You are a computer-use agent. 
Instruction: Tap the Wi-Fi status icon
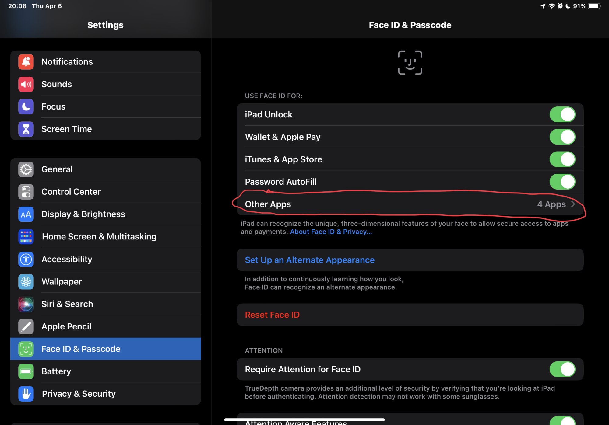tap(551, 6)
